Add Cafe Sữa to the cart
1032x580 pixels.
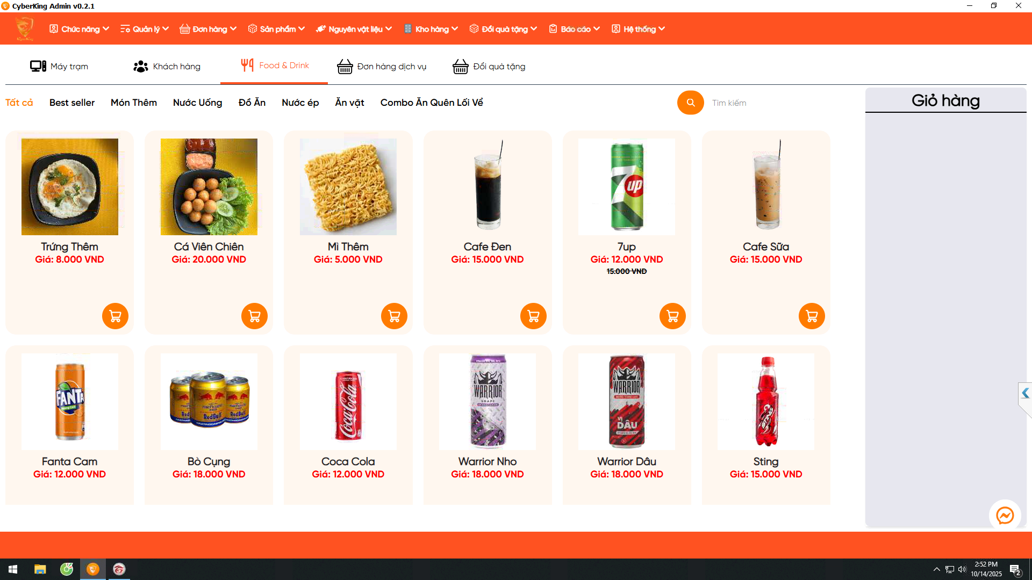coord(812,316)
